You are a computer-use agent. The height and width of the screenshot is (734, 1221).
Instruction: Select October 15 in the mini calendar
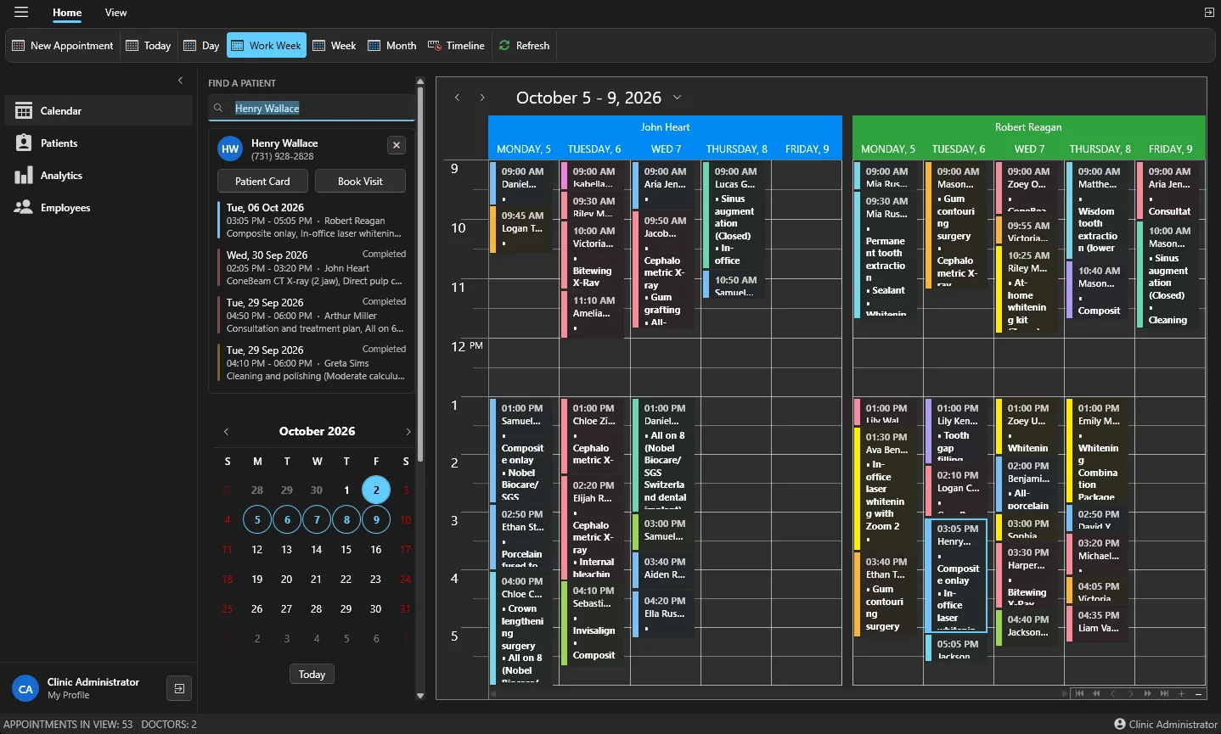pos(346,549)
